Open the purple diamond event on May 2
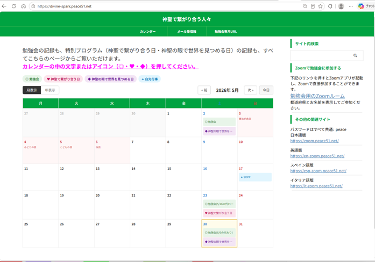This screenshot has width=375, height=262. (x=220, y=131)
